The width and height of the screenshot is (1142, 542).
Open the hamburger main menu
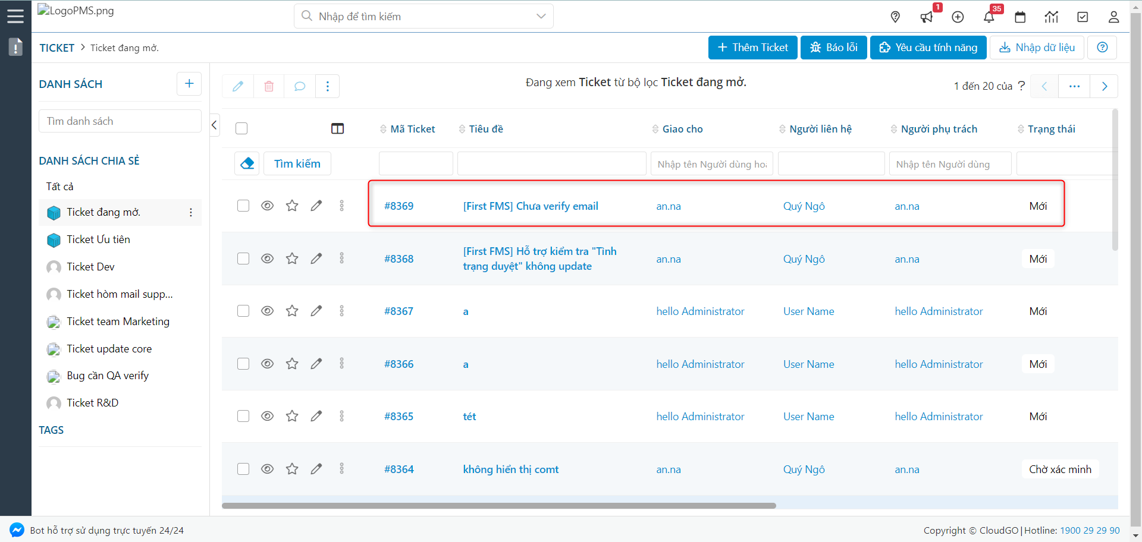point(15,16)
